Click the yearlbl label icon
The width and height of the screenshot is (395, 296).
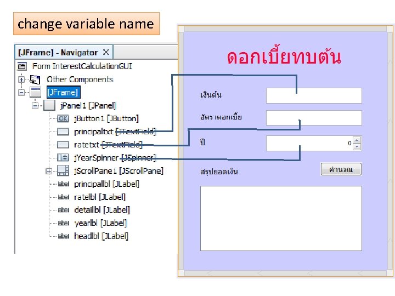tap(63, 223)
